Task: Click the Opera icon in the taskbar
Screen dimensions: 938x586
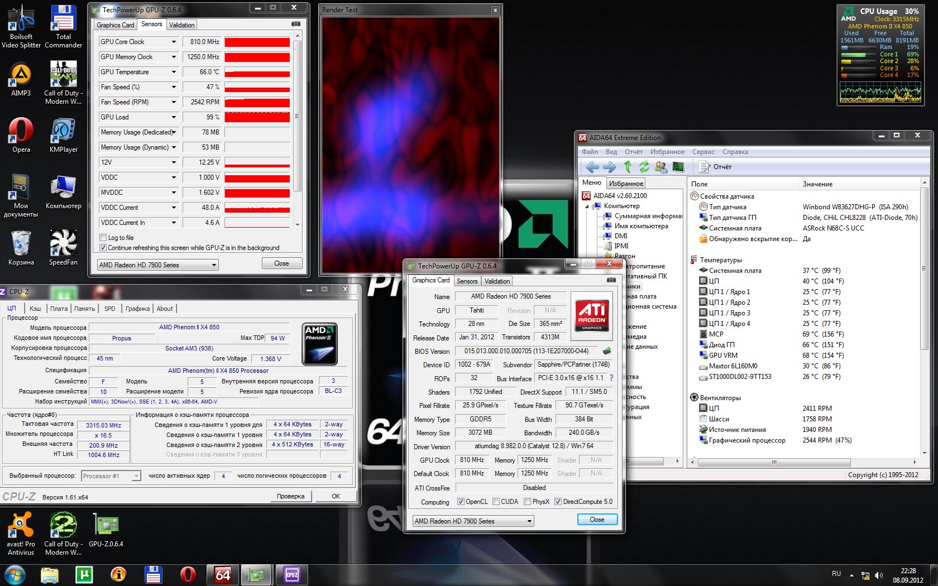Action: tap(188, 574)
